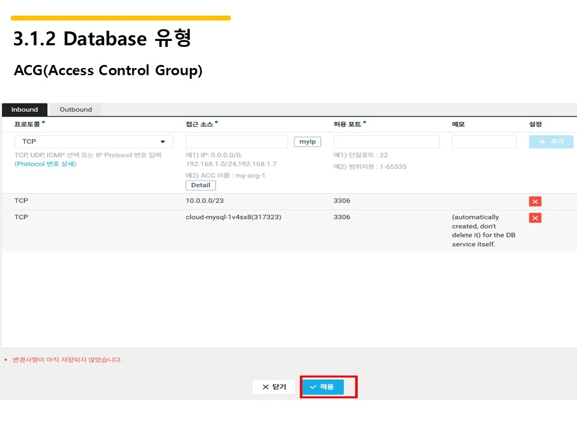577x433 pixels.
Task: Remove the cloud-mysql-1v4sx8 rule via the red X
Action: (535, 218)
